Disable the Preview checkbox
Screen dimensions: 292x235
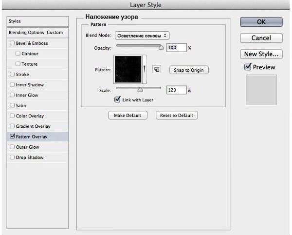click(x=248, y=67)
